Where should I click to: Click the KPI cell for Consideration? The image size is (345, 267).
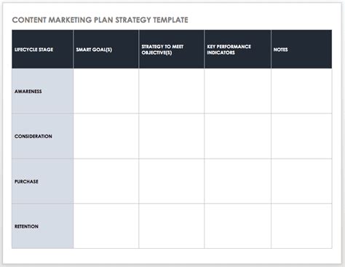click(x=237, y=136)
